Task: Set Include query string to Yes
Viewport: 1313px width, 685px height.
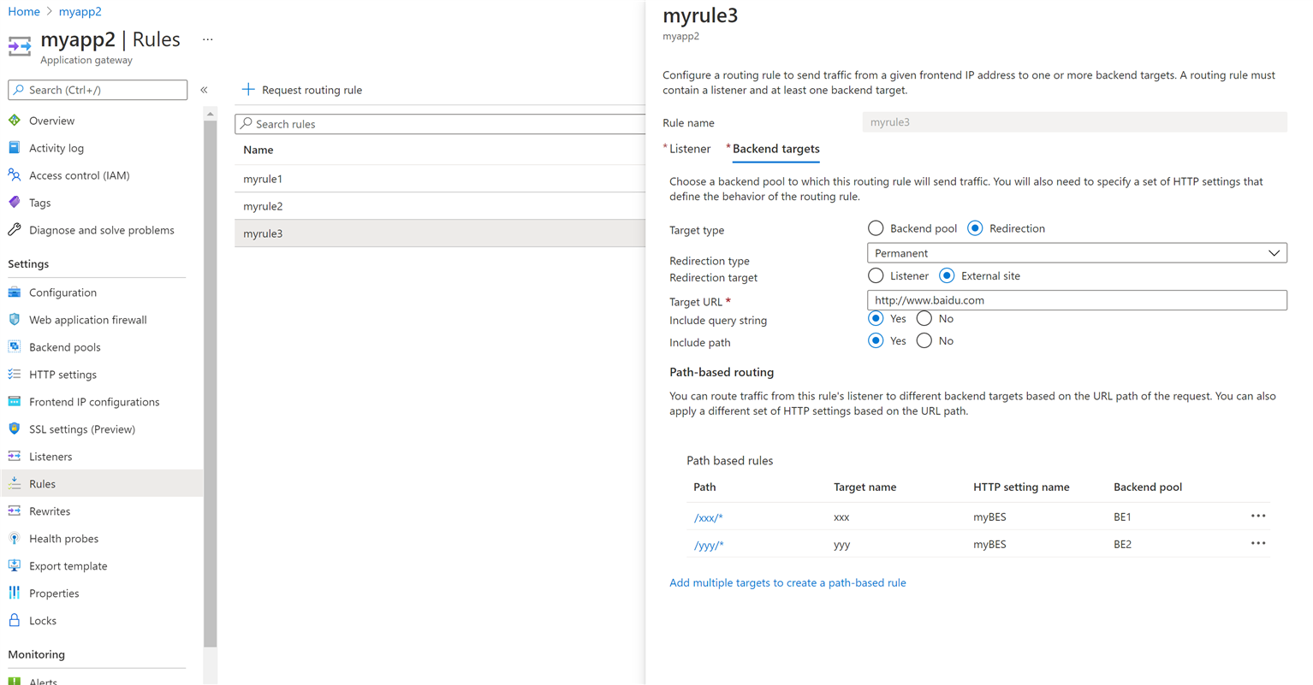Action: tap(876, 318)
